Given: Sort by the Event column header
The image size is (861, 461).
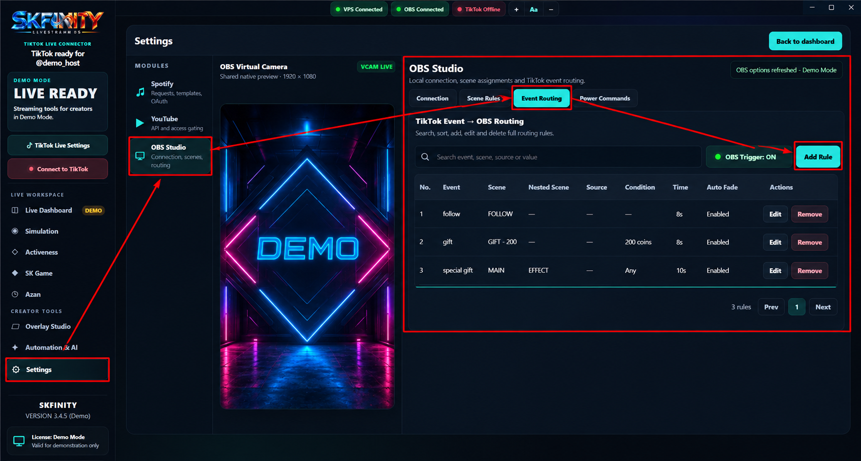Looking at the screenshot, I should click(451, 187).
